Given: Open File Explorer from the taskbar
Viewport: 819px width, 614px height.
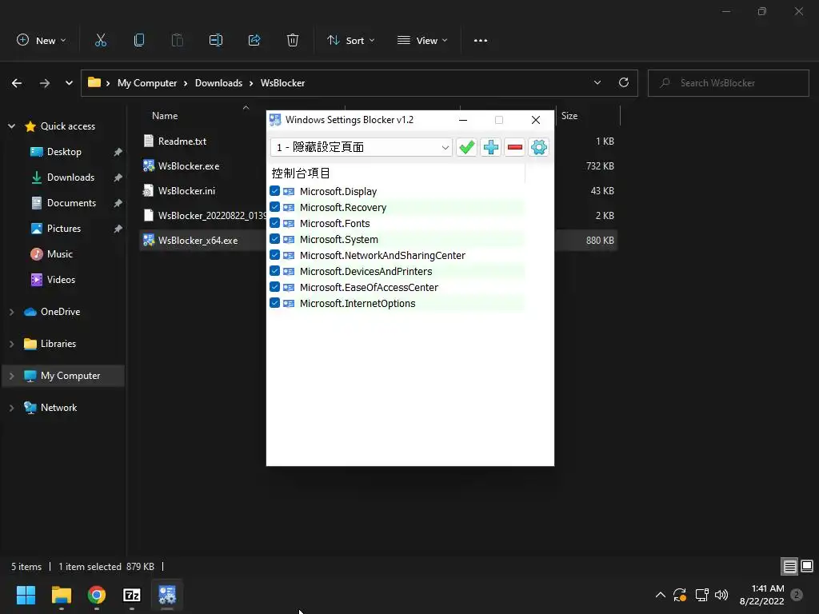Looking at the screenshot, I should click(x=61, y=595).
